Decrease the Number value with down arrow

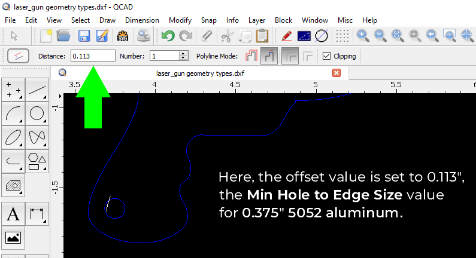pos(183,59)
